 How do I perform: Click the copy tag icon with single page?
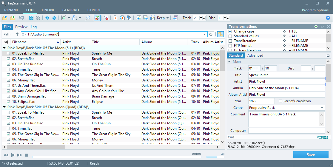coord(115,18)
